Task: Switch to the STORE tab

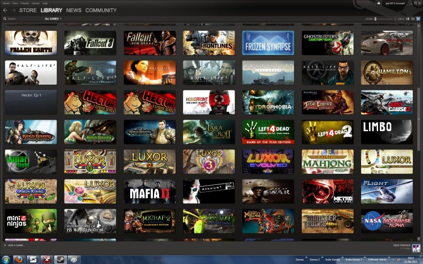Action: point(28,10)
